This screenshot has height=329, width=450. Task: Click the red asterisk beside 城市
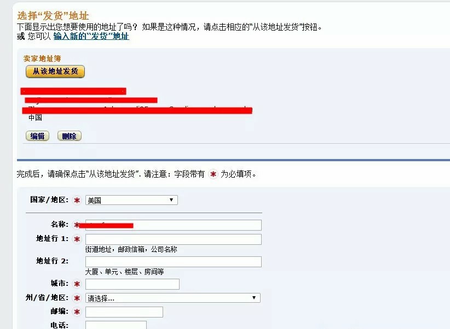pyautogui.click(x=77, y=284)
